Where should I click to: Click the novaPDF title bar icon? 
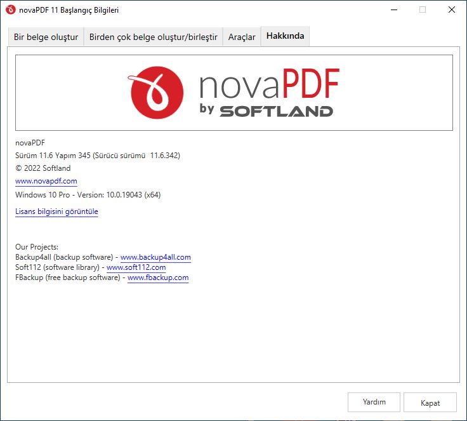pyautogui.click(x=10, y=10)
